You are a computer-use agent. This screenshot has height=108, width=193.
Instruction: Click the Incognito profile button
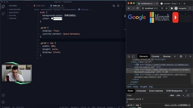(181, 8)
